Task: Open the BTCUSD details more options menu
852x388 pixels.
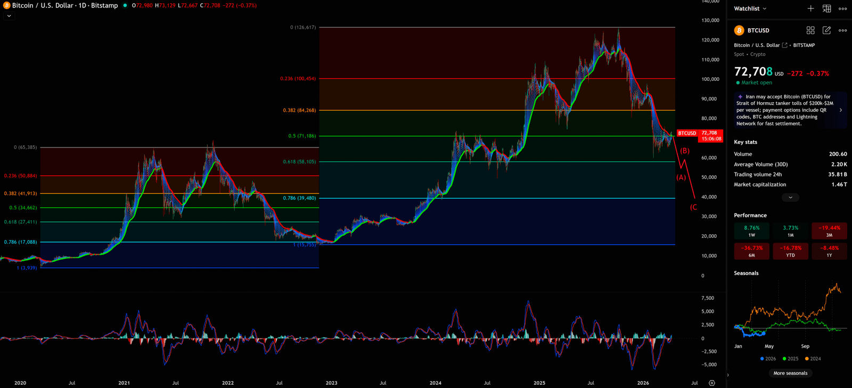Action: click(x=842, y=30)
